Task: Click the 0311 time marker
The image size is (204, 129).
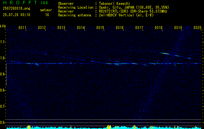Action: tap(22, 28)
